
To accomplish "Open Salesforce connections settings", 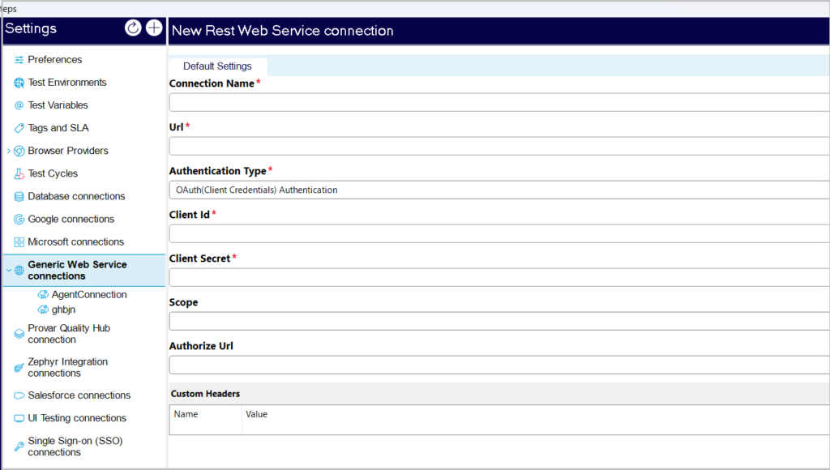I will coord(79,395).
